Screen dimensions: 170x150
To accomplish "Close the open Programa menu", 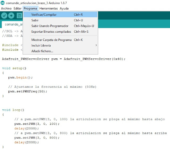I will (30, 8).
